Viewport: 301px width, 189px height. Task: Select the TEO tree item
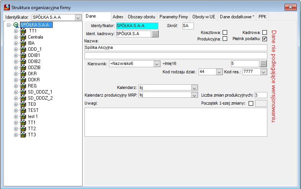tap(32, 104)
